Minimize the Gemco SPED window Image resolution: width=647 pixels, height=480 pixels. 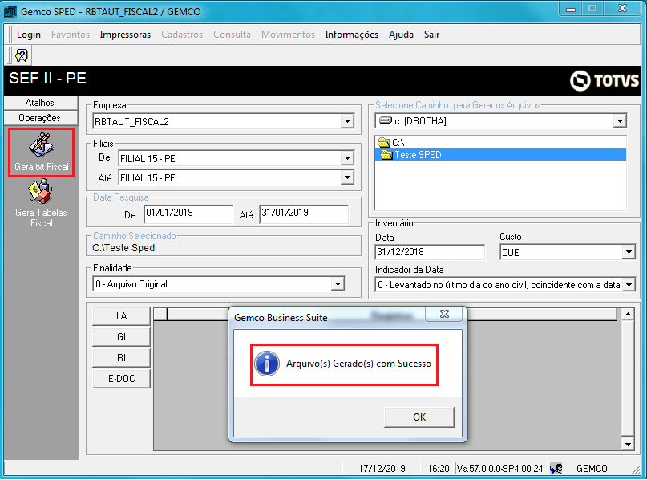[571, 9]
